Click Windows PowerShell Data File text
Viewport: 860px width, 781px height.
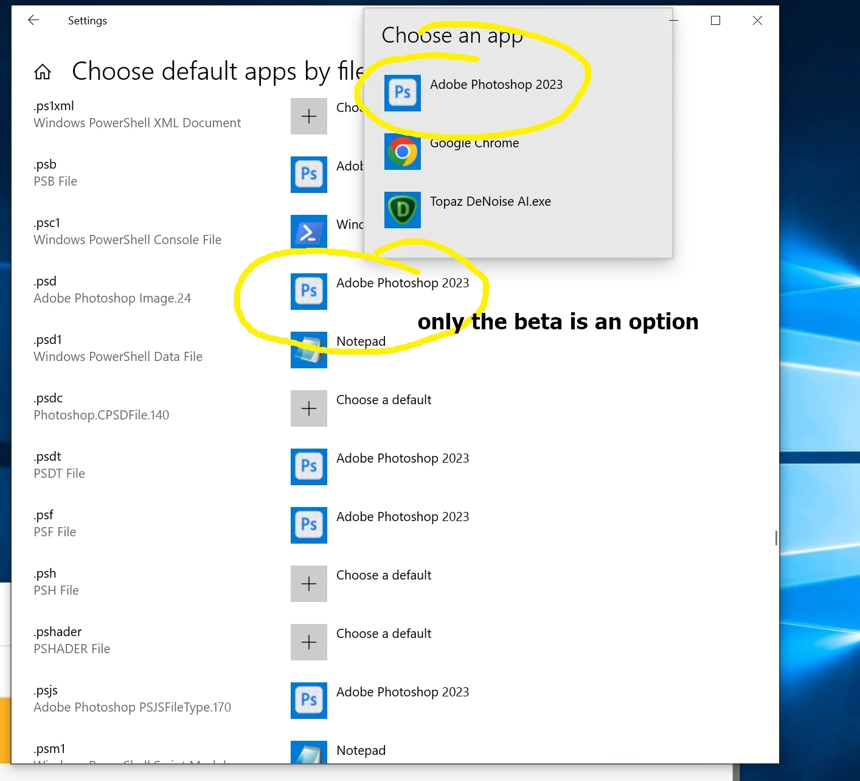pyautogui.click(x=118, y=357)
